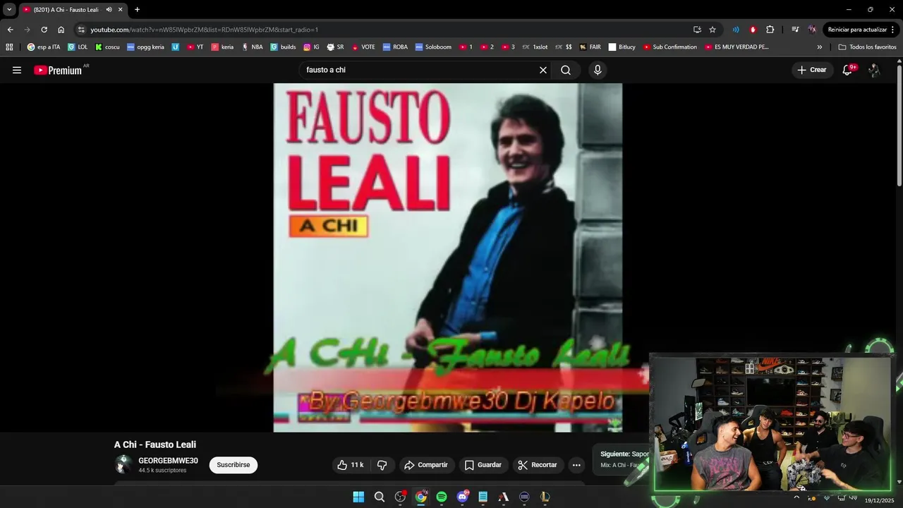
Task: Open the Soloboom bookmark
Action: pyautogui.click(x=433, y=47)
